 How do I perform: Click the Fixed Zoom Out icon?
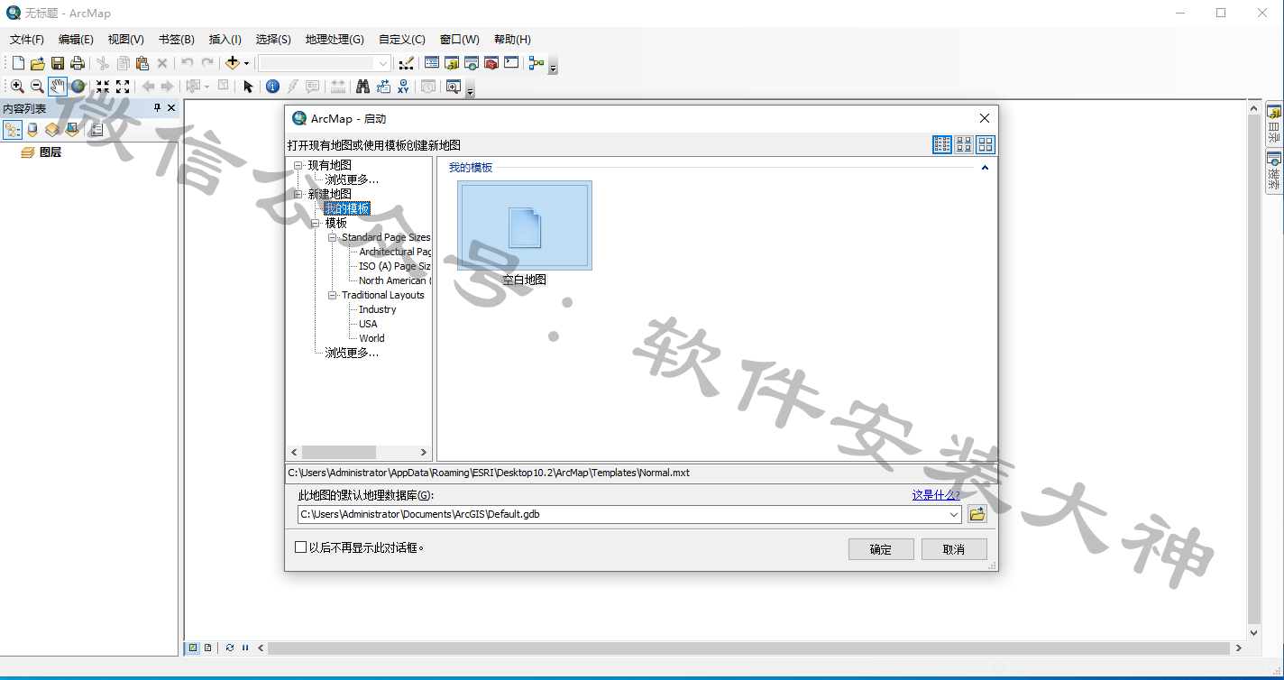coord(123,87)
